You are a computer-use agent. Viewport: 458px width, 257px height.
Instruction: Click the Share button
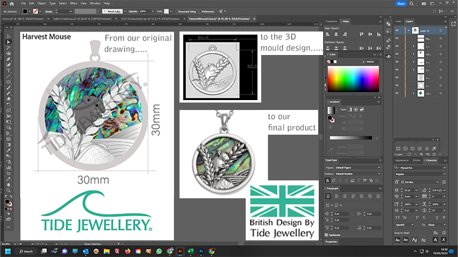(401, 4)
